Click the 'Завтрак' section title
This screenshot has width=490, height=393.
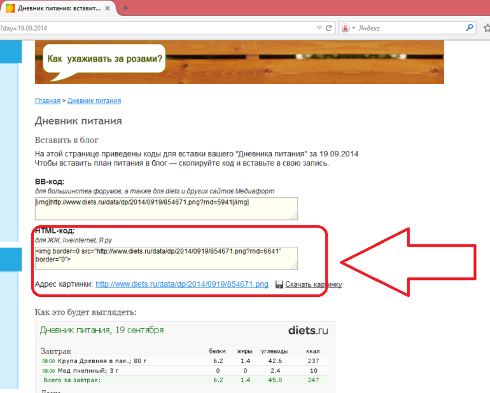click(x=55, y=351)
